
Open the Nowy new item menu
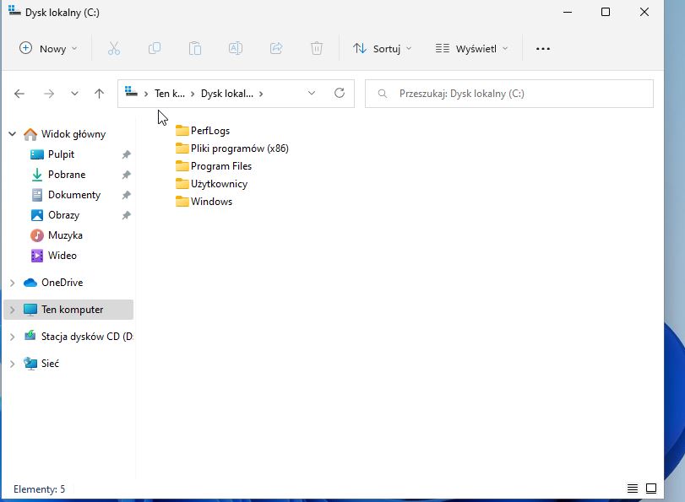pos(48,48)
